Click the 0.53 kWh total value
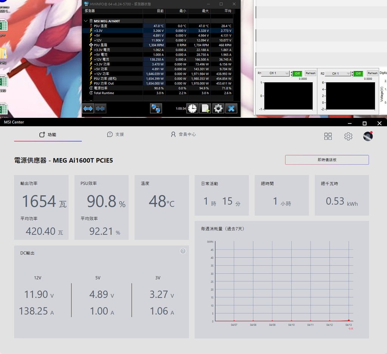 click(342, 201)
